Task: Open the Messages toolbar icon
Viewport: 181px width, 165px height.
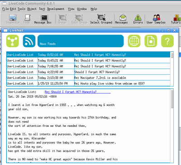Action: [121, 19]
